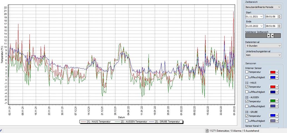Click the AUSSEN Temperatur legend entry
The width and height of the screenshot is (287, 133).
131,122
